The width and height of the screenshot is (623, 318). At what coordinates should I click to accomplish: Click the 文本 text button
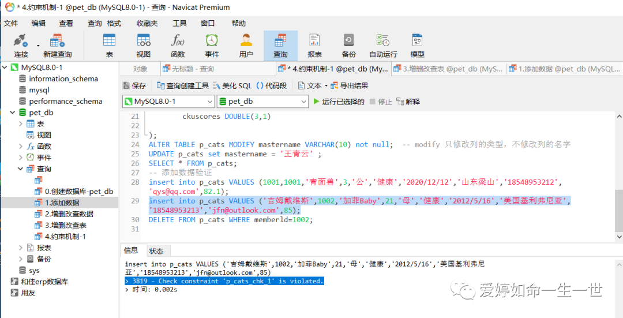(310, 85)
